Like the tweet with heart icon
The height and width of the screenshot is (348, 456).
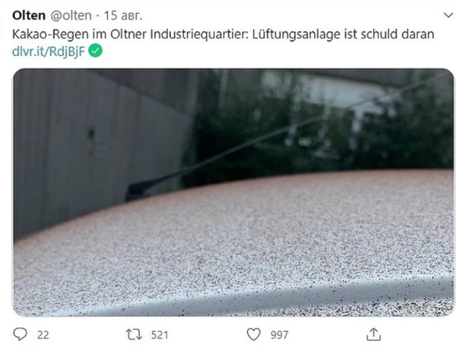[x=254, y=334]
